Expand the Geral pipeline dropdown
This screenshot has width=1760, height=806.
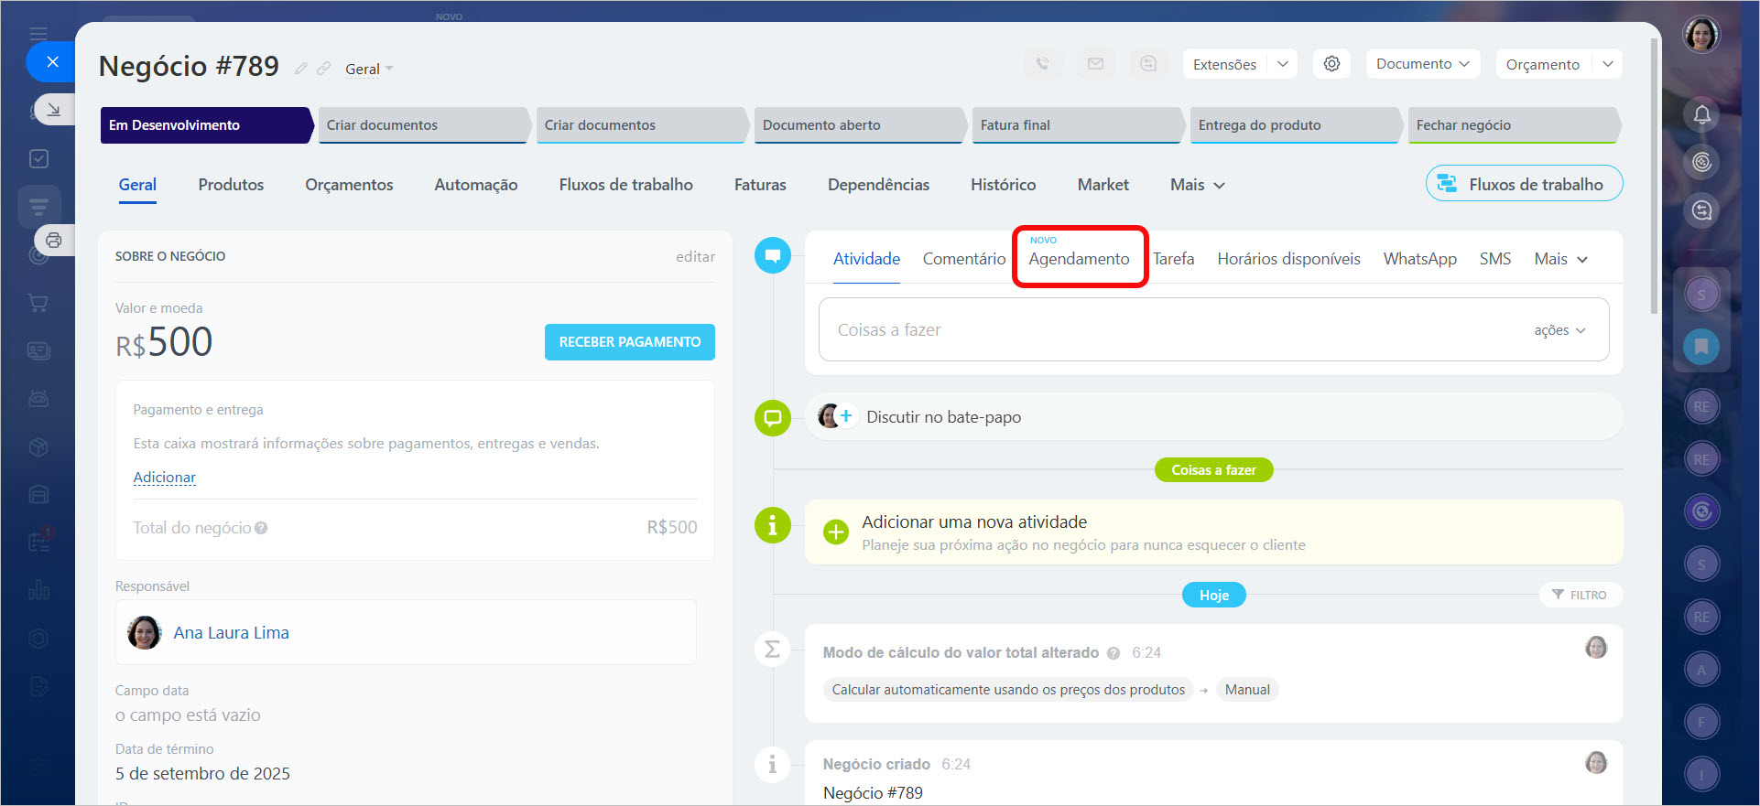click(369, 70)
